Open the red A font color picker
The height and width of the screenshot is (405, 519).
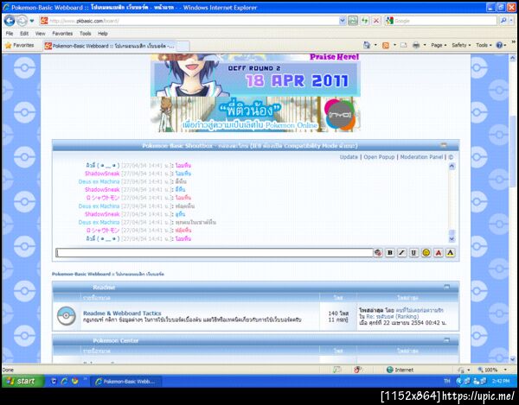pos(439,253)
